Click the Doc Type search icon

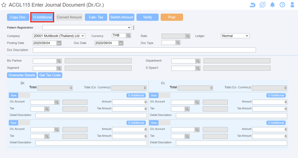pyautogui.click(x=178, y=43)
